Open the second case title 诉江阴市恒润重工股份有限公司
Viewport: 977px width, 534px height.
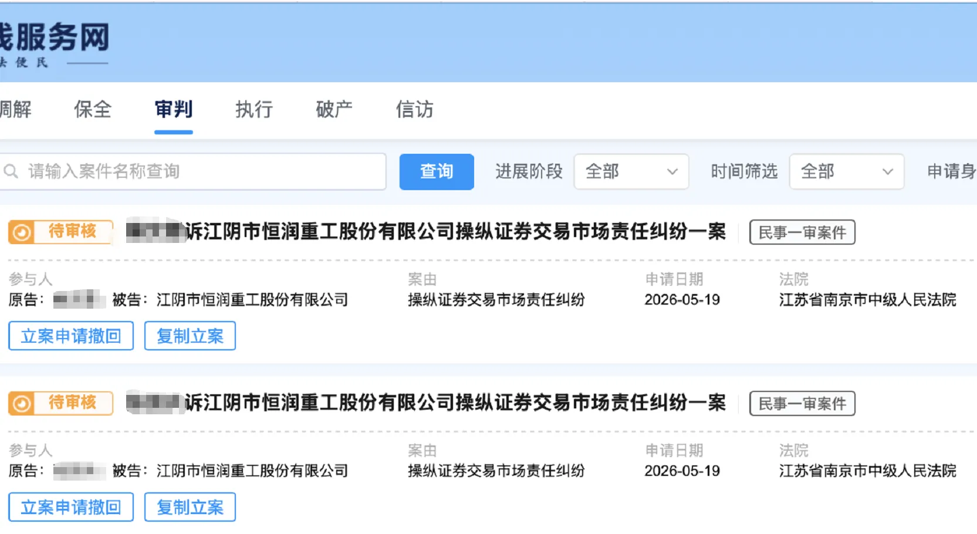(455, 403)
